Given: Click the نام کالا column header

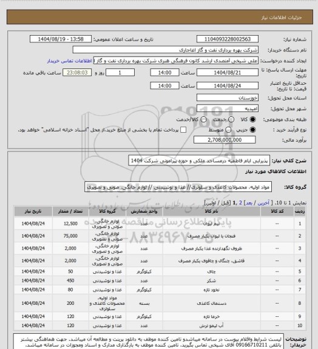Looking at the screenshot, I should [211, 211].
